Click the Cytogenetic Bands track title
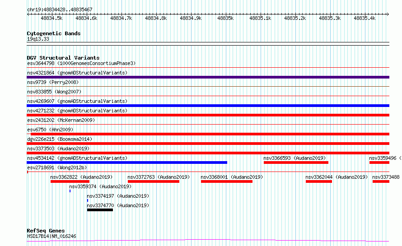This screenshot has width=402, height=246. point(54,33)
